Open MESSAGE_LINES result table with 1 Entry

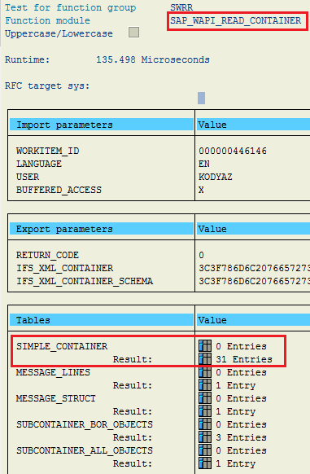205,385
